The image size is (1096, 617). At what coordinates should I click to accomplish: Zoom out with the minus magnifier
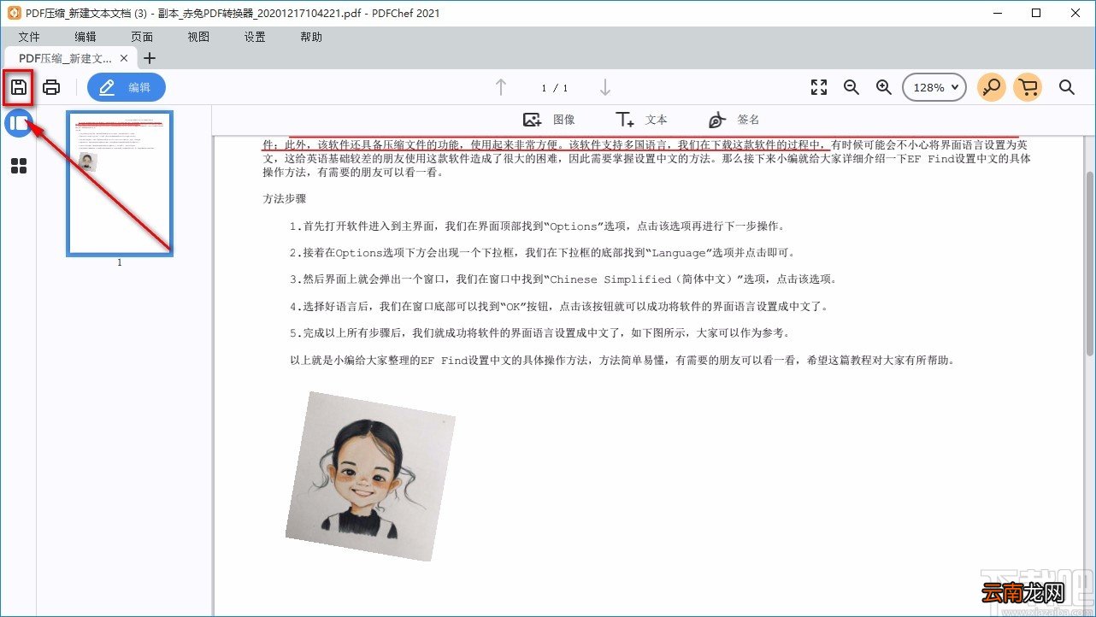tap(851, 87)
